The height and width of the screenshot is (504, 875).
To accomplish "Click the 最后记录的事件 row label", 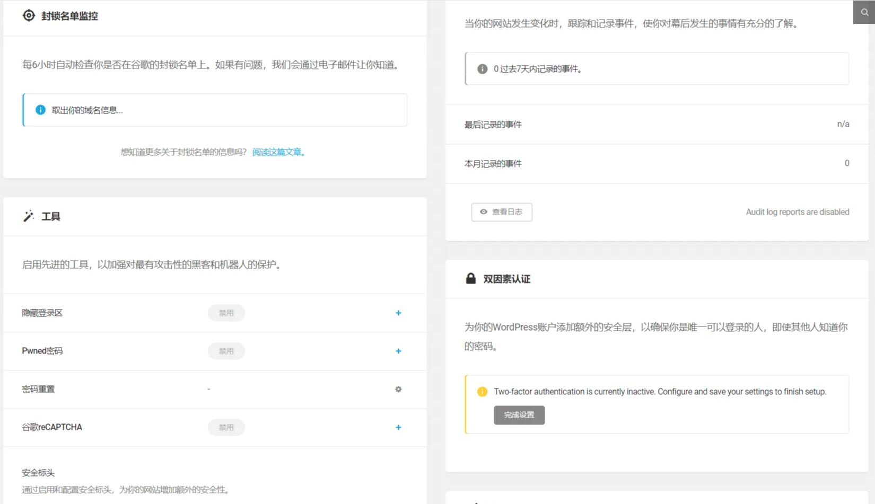I will click(493, 125).
